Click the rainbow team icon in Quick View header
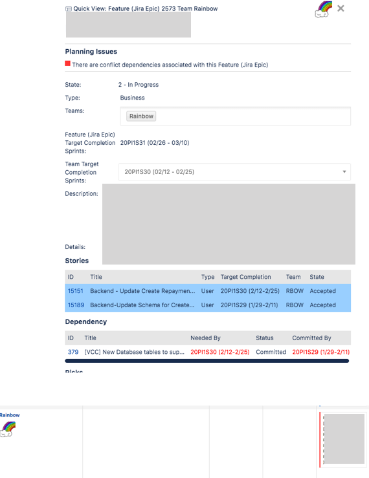This screenshot has height=478, width=369. (x=323, y=9)
